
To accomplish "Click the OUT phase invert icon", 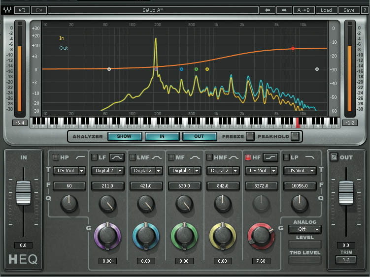I will tap(334, 157).
